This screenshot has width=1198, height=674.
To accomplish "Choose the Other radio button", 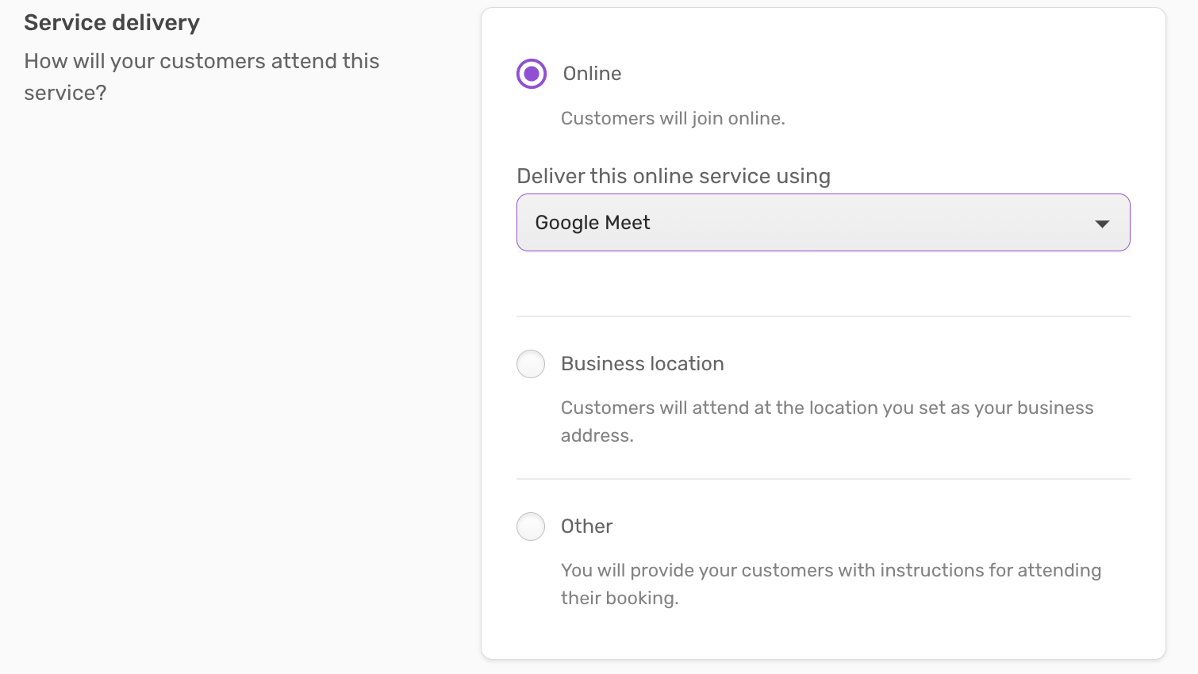I will point(531,527).
